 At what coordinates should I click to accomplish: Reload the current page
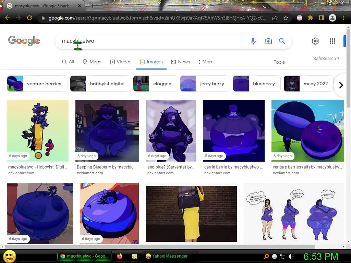[x=29, y=18]
